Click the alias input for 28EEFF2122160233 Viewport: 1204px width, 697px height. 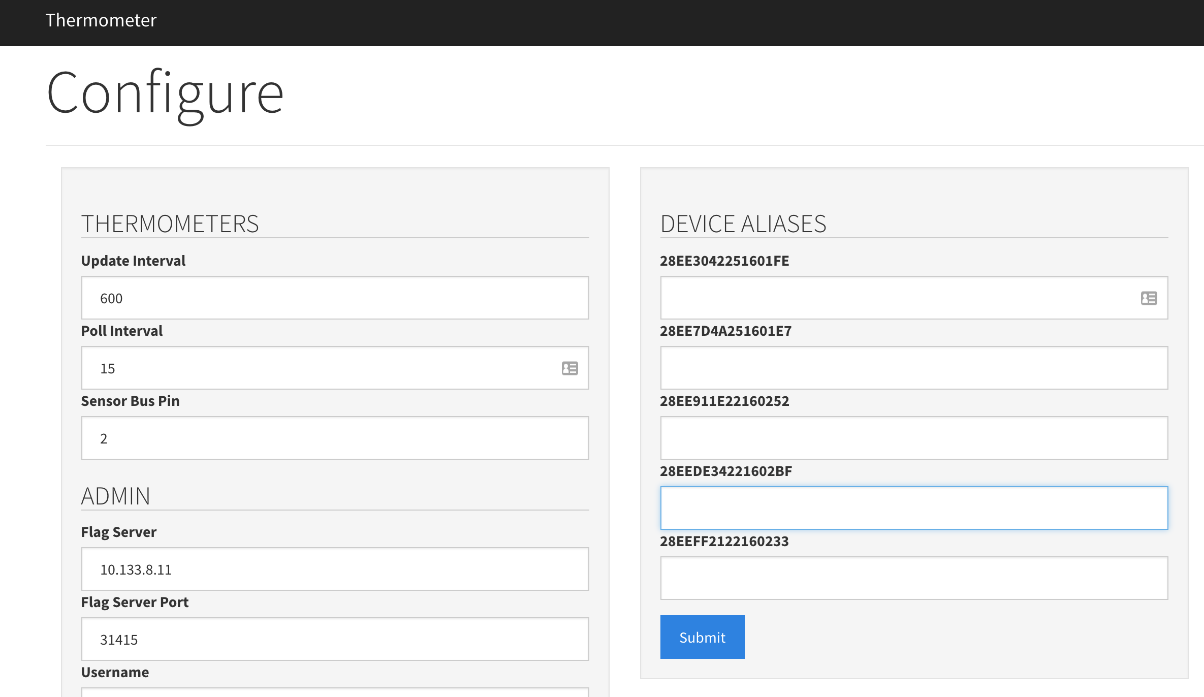913,578
